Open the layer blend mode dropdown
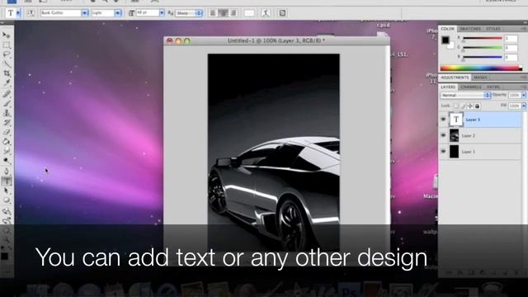The height and width of the screenshot is (297, 528). point(465,96)
